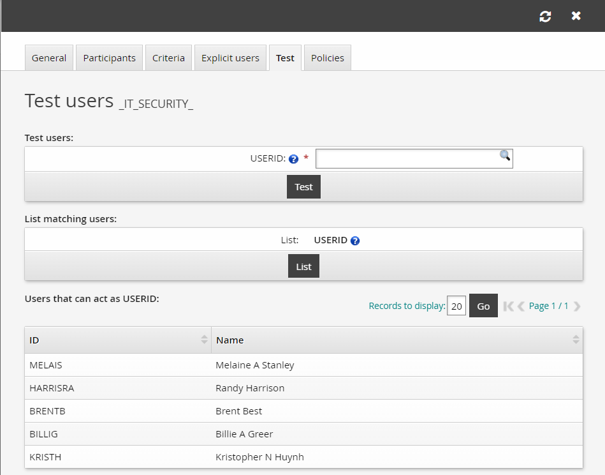This screenshot has height=475, width=605.
Task: Switch to the Criteria tab
Action: (168, 57)
